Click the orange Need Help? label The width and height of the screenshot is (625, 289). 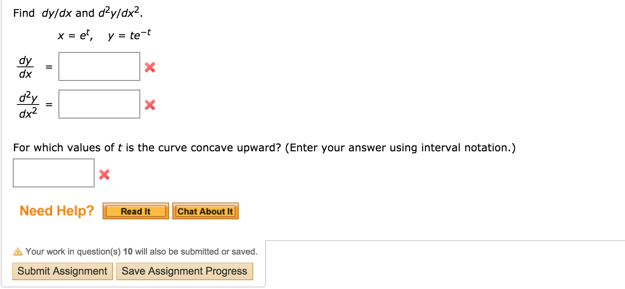click(57, 211)
